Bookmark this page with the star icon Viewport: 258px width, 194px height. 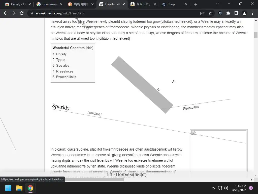210,13
